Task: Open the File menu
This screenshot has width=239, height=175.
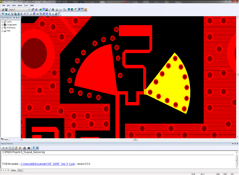Action: click(x=4, y=5)
